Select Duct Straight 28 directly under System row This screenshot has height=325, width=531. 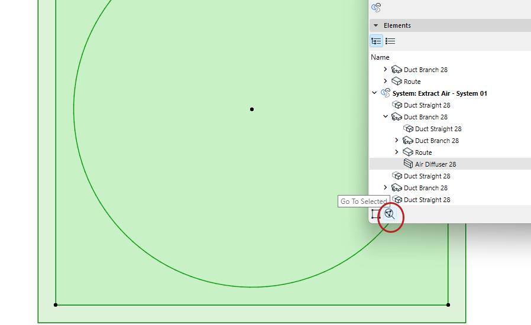427,105
